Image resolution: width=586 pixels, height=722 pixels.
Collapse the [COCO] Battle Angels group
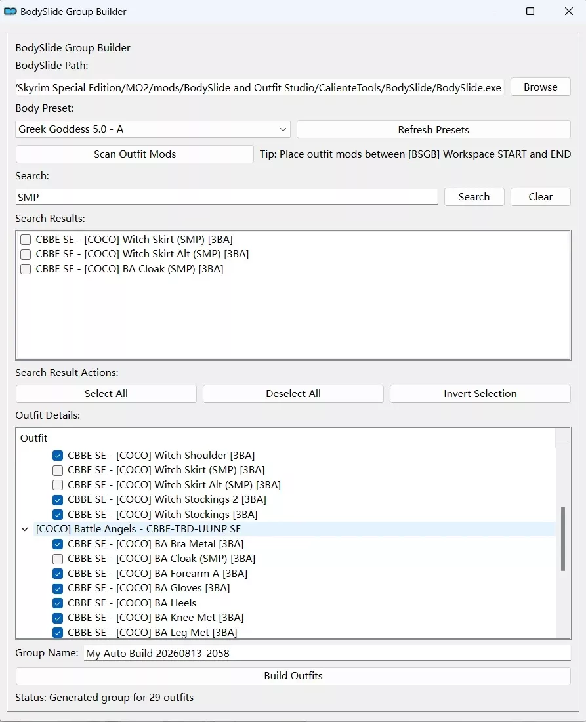point(25,529)
